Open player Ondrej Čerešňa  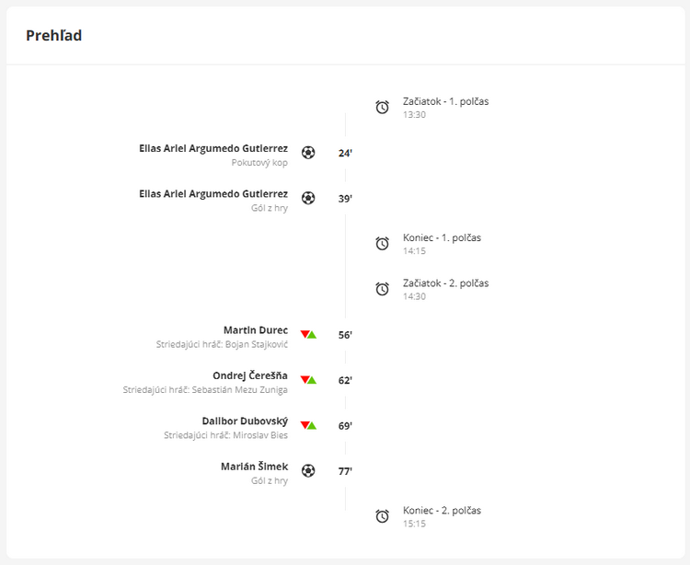pos(249,375)
